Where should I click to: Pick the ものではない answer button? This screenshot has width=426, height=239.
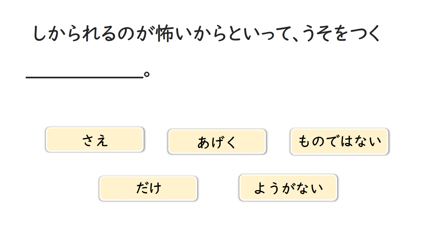tap(339, 141)
